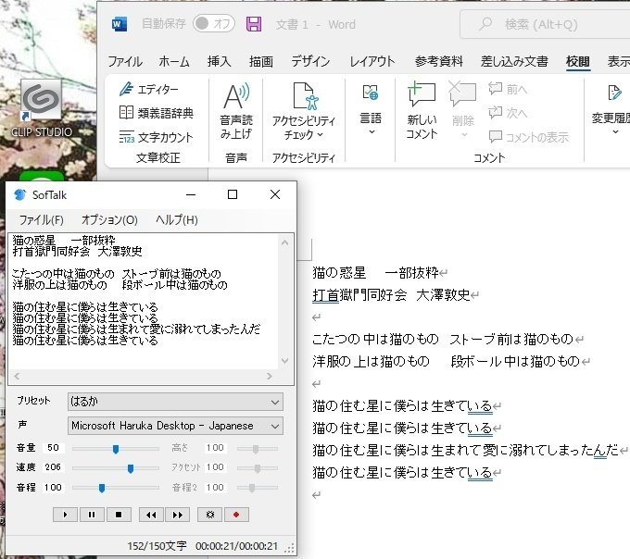Screen dimensions: 630x559
Task: Open the デザイン ribbon tab
Action: click(x=310, y=61)
